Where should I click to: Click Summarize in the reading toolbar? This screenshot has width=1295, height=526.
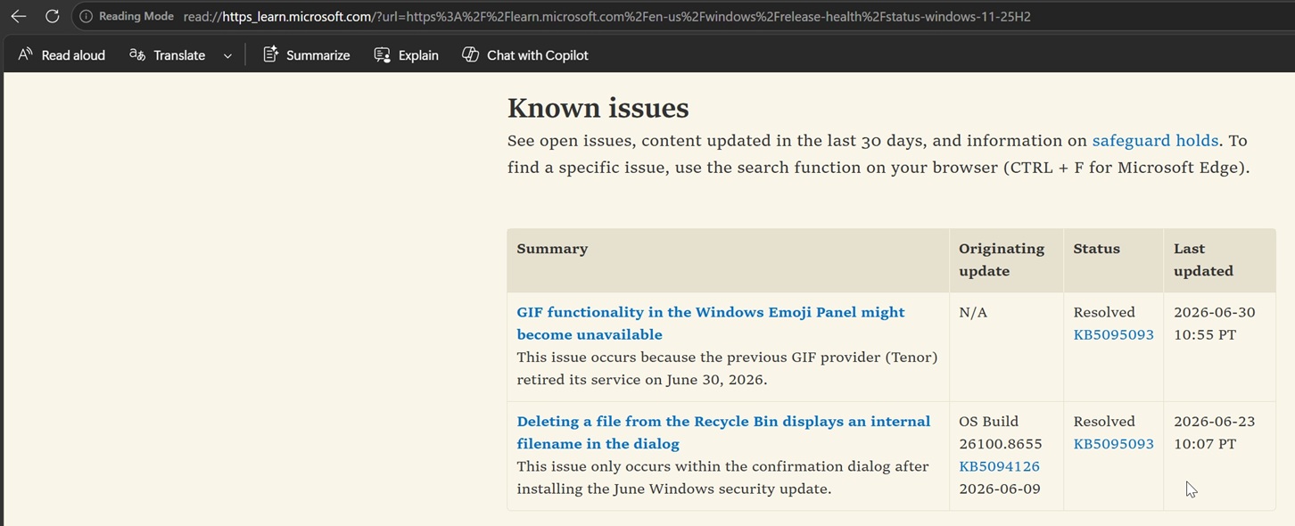tap(306, 55)
